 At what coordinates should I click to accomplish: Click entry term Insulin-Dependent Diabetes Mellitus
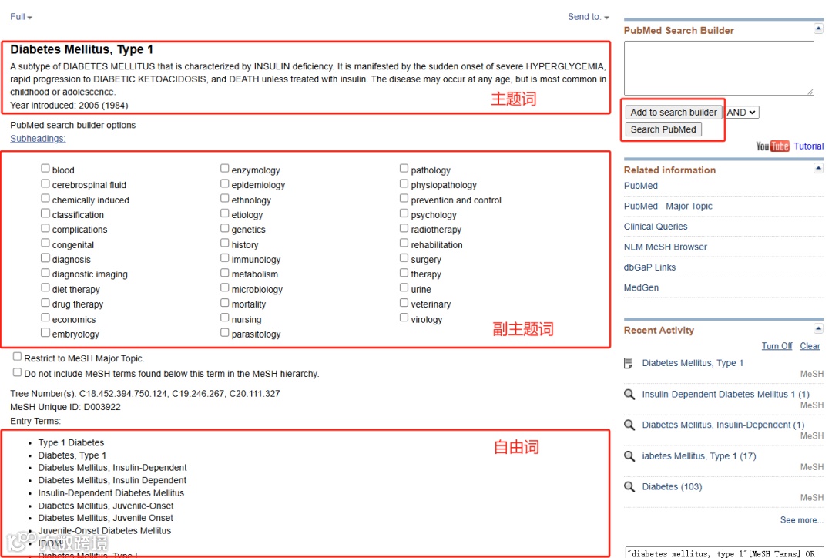111,493
